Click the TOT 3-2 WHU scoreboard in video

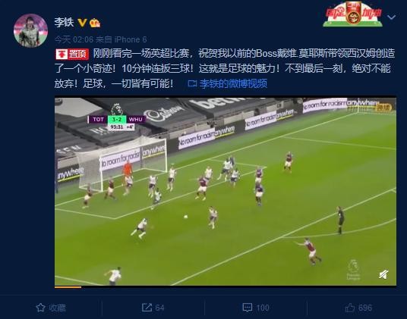(116, 122)
